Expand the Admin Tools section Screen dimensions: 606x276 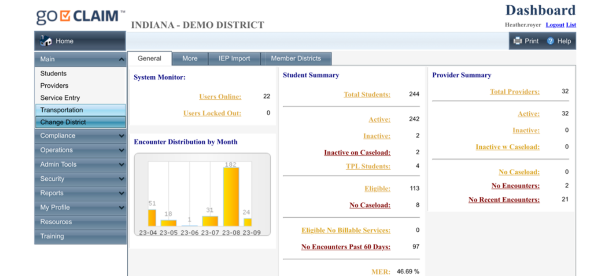pos(80,164)
